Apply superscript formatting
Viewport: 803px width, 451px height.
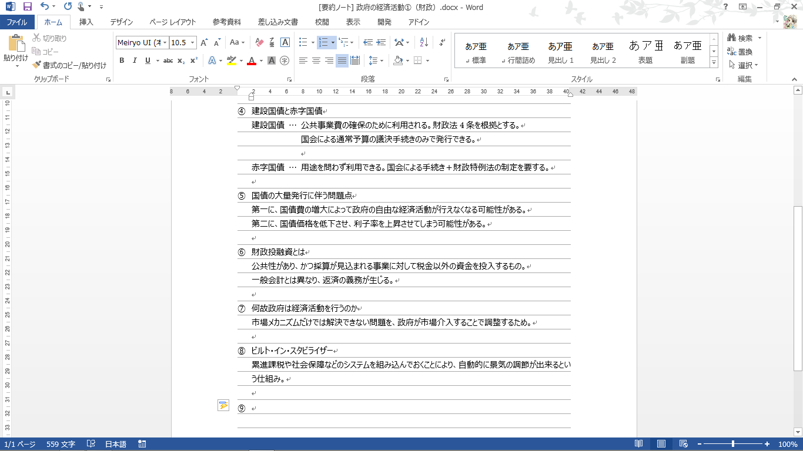click(193, 60)
